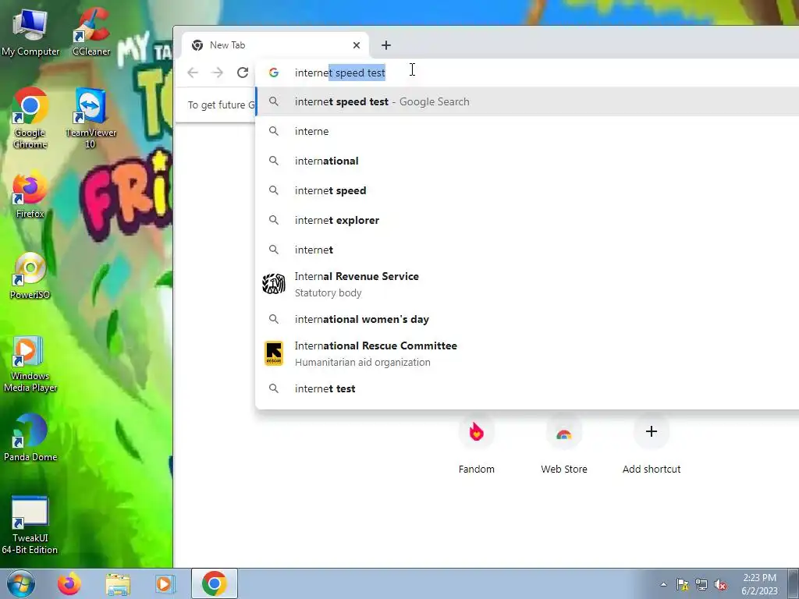The width and height of the screenshot is (799, 599).
Task: Show hidden system tray icons
Action: (x=663, y=584)
